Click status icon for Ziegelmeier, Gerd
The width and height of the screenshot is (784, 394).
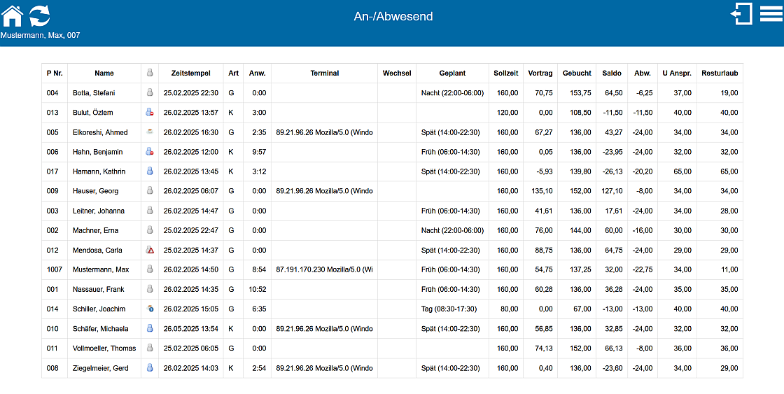pos(149,367)
